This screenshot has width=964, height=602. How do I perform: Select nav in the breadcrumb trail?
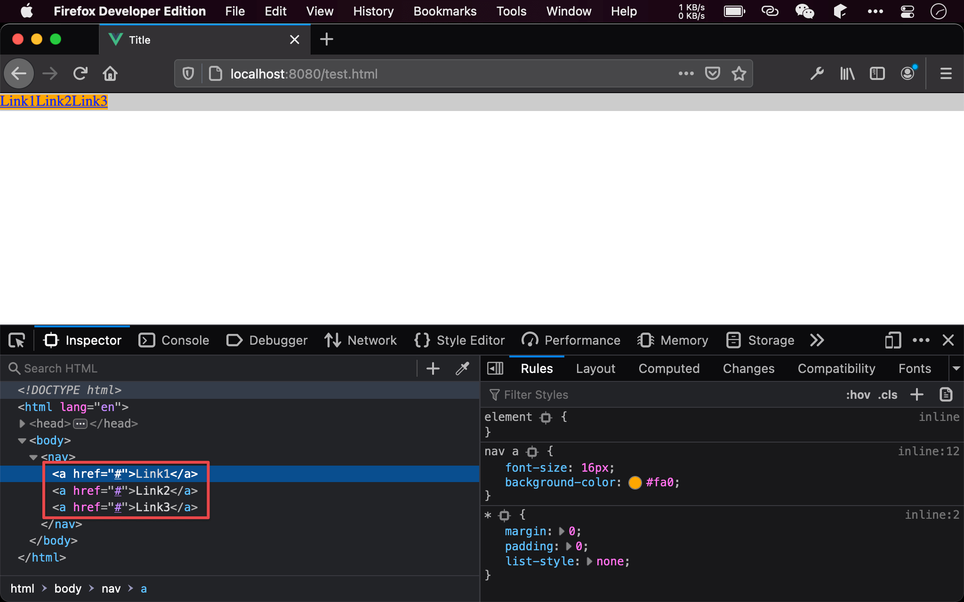point(111,588)
